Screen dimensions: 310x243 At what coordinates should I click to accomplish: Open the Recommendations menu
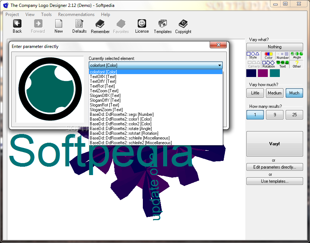point(76,15)
